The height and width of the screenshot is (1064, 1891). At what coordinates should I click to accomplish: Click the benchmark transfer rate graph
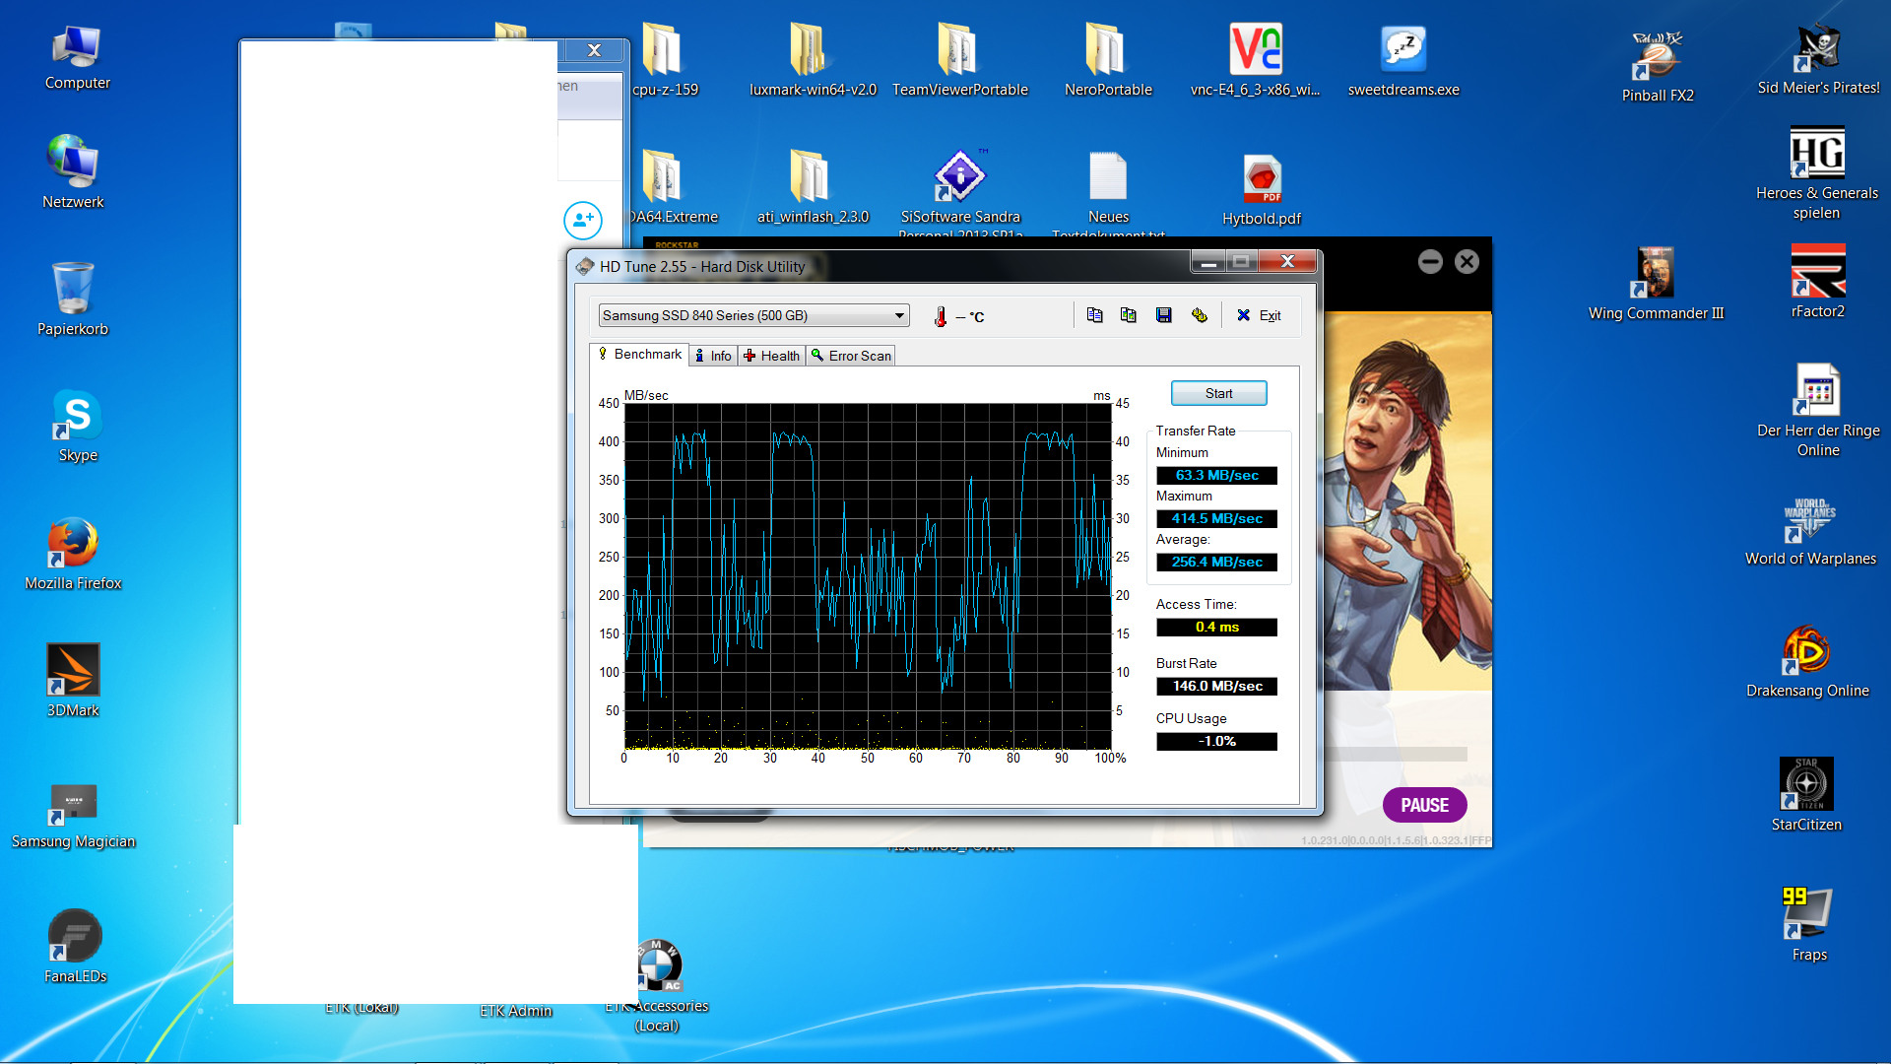tap(867, 576)
